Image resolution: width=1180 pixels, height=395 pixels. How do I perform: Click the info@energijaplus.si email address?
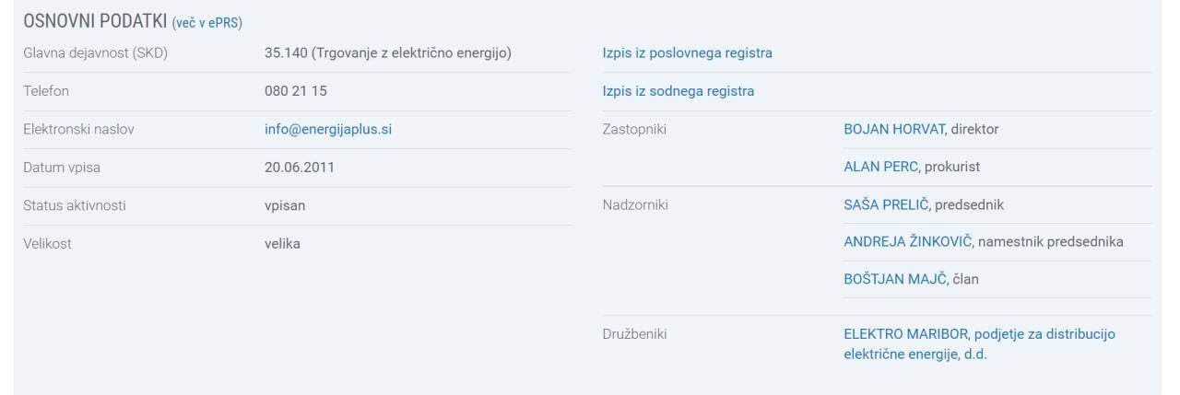327,130
